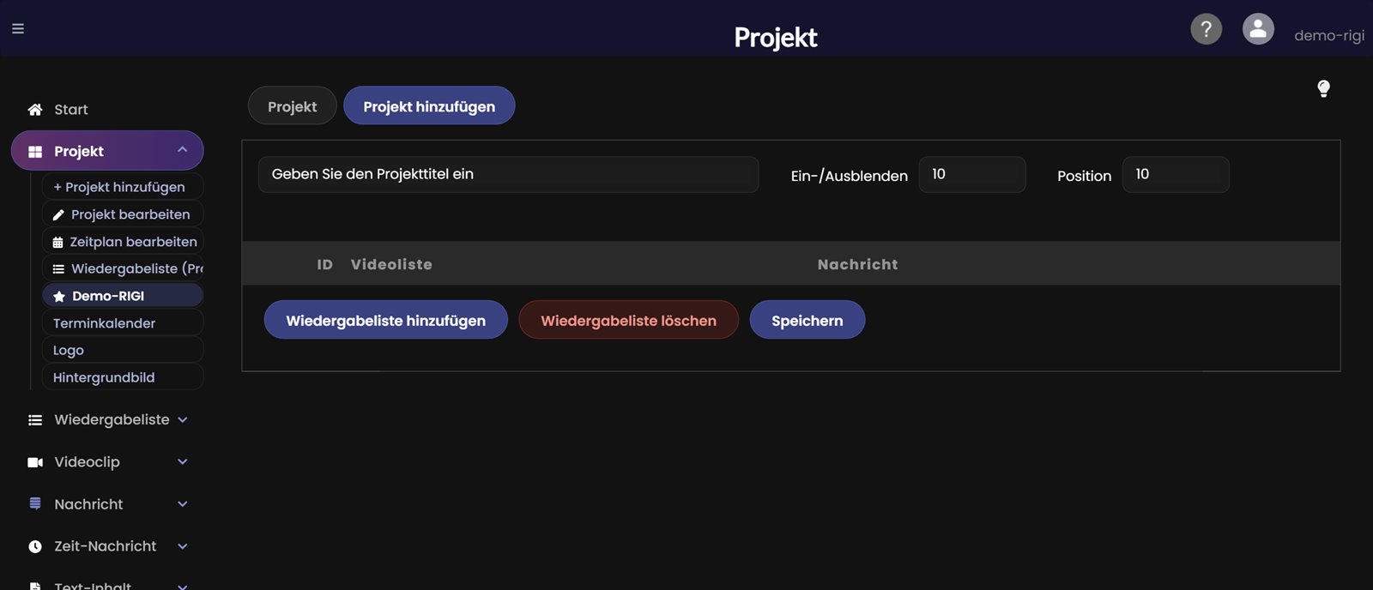Expand the Nachricht sidebar chevron

(x=182, y=504)
